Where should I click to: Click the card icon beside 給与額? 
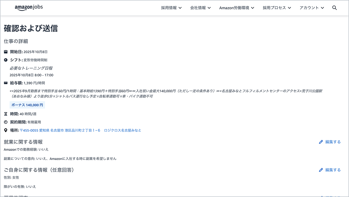6,83
